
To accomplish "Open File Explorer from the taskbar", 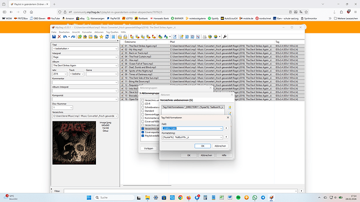I will click(148, 197).
